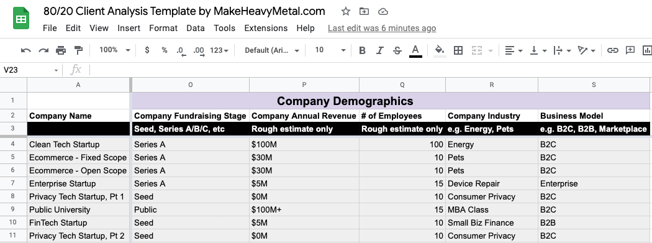Click the insert comment icon
Screen dimensions: 652x243
tap(630, 50)
